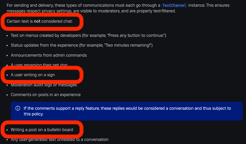Click the bullet point before 'Comments on posts'
Viewport: 246px width, 144px height.
click(x=7, y=95)
